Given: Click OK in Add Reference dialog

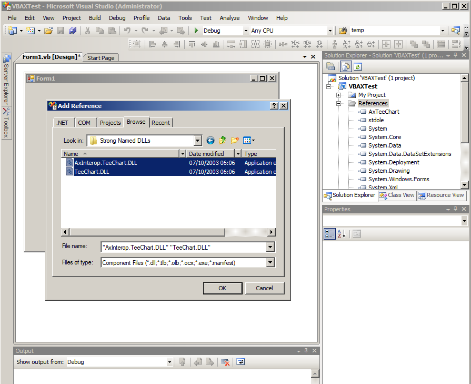Looking at the screenshot, I should tap(223, 288).
